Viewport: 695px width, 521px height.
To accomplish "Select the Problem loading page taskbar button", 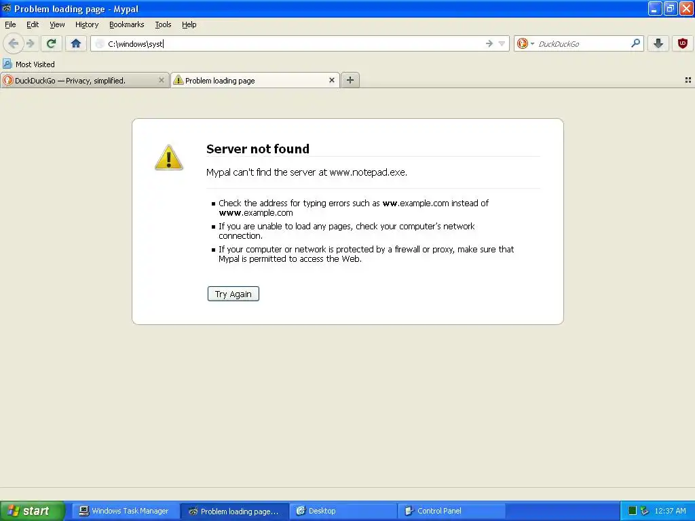I will [234, 511].
